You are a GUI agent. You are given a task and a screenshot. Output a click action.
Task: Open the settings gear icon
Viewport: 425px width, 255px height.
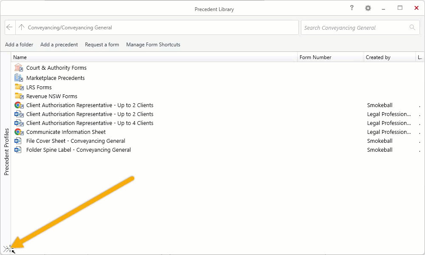click(x=368, y=8)
